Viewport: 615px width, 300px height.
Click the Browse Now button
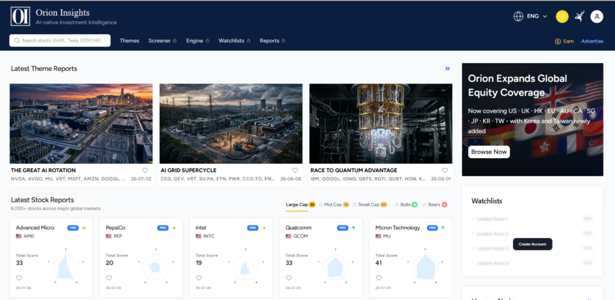[489, 152]
